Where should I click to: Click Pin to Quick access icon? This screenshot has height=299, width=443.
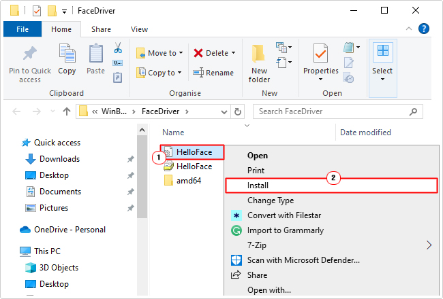30,53
